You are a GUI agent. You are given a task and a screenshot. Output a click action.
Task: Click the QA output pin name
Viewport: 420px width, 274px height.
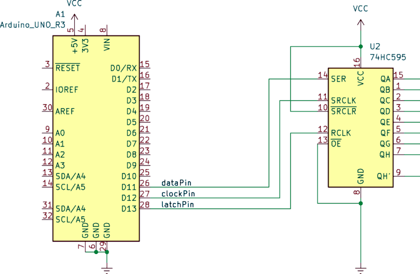click(385, 79)
